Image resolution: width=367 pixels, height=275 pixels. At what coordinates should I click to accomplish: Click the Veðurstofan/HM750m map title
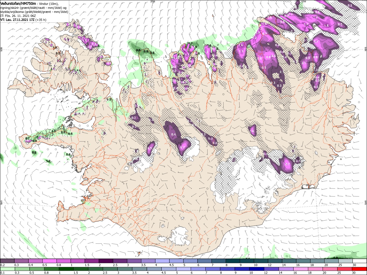click(x=18, y=3)
